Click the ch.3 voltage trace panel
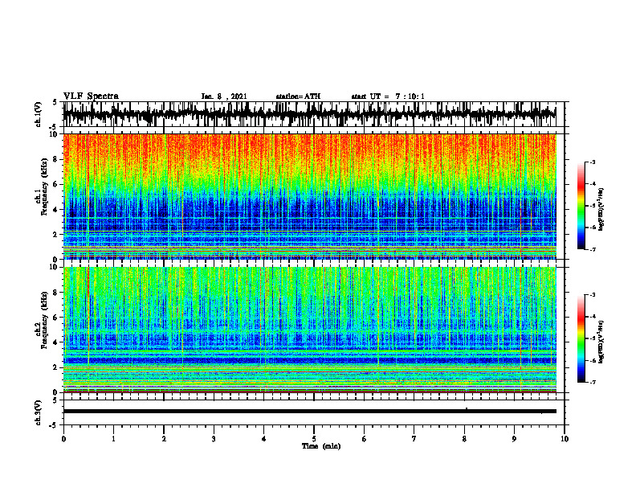The width and height of the screenshot is (636, 492). point(314,412)
